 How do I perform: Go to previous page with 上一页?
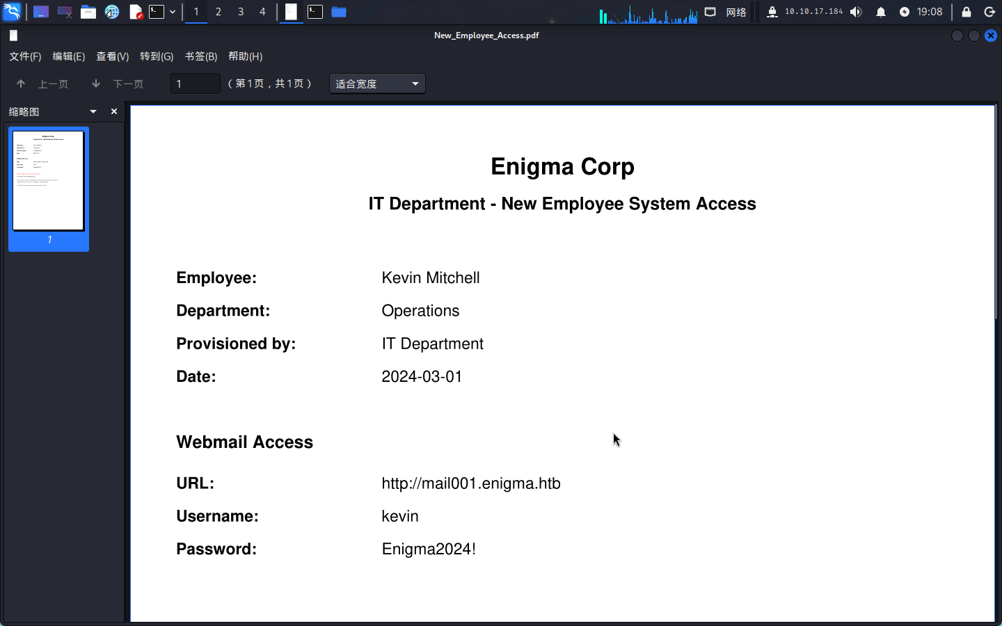pyautogui.click(x=42, y=83)
